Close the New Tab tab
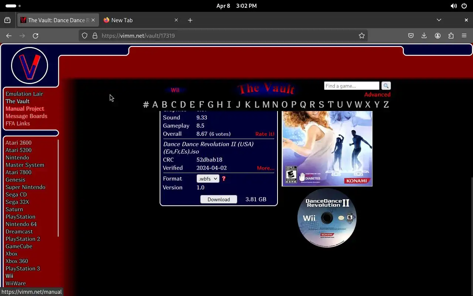 [x=176, y=20]
